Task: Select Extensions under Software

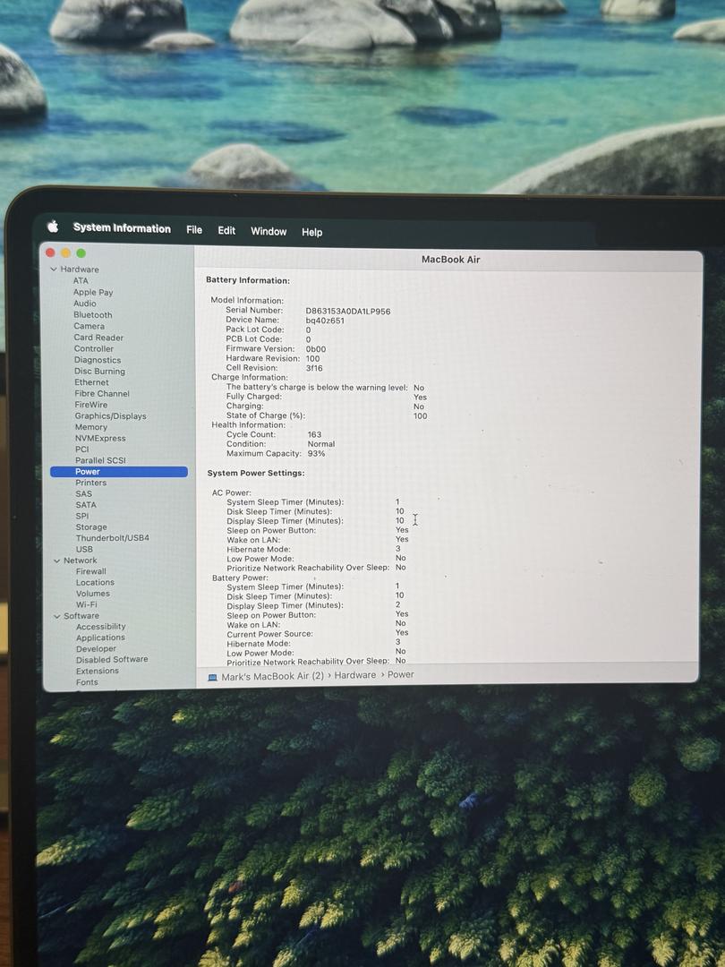Action: [x=98, y=672]
